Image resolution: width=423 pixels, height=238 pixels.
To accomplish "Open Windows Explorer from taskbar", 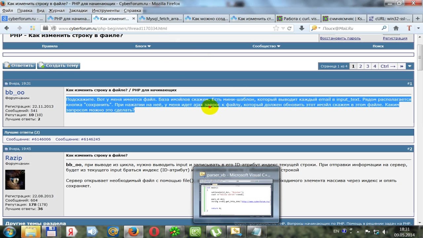I will [x=30, y=231].
